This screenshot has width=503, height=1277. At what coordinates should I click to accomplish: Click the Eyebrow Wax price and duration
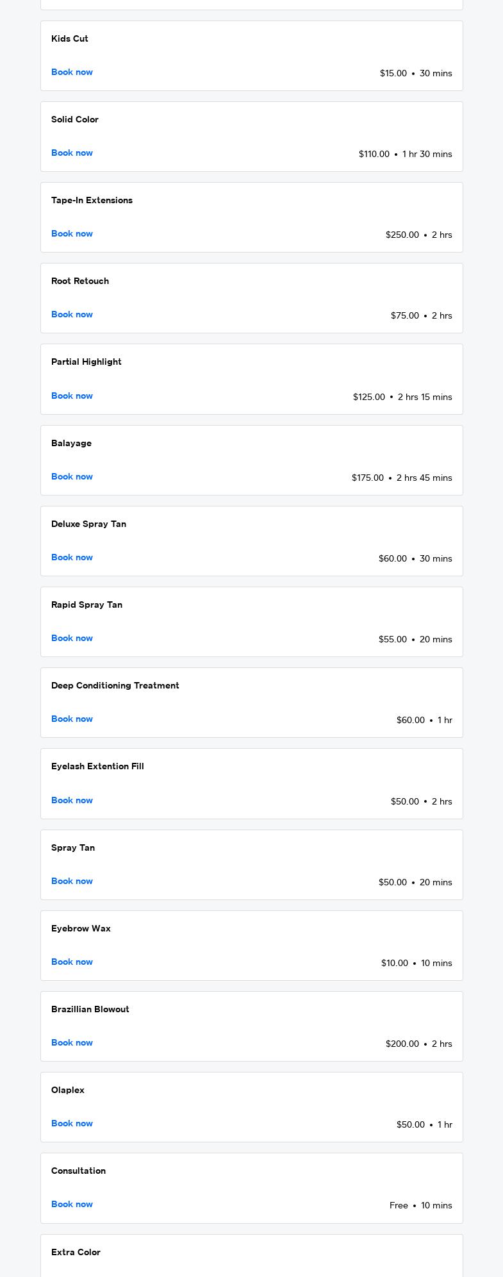[416, 963]
